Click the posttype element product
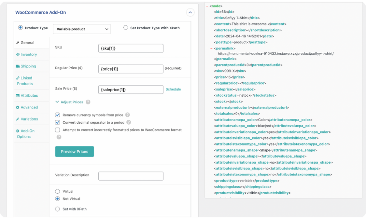This screenshot has width=366, height=219. coord(241,42)
